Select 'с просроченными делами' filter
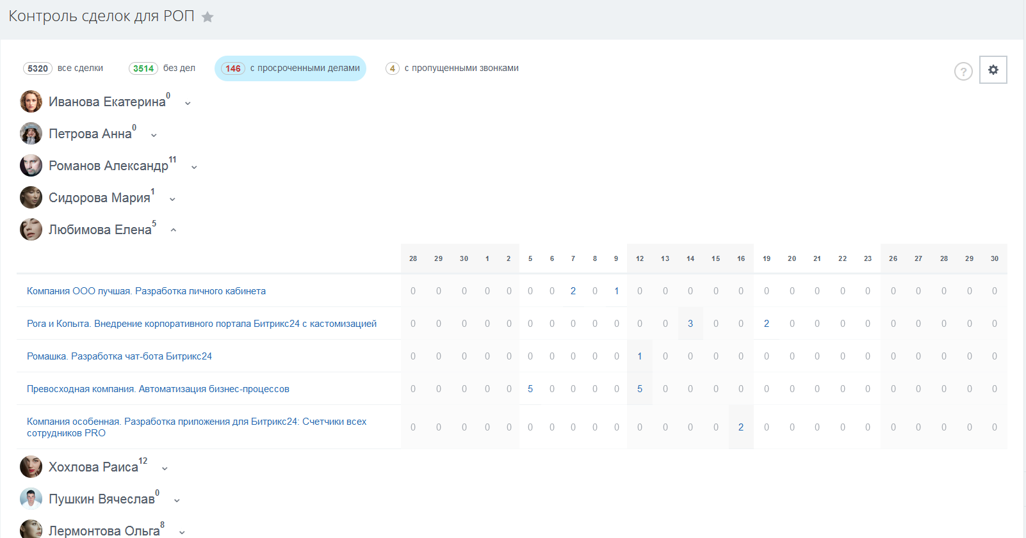1026x538 pixels. 290,68
